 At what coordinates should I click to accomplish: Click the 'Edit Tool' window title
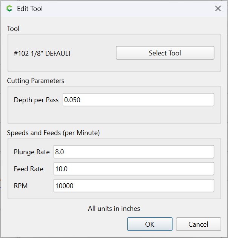point(30,9)
